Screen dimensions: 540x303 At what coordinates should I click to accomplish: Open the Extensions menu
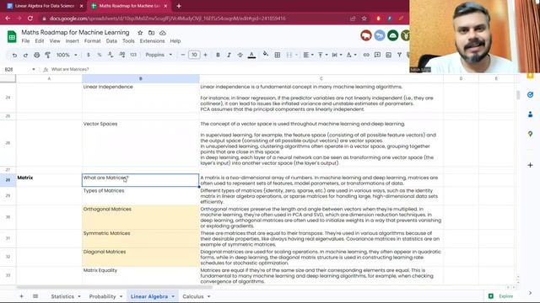click(x=152, y=41)
